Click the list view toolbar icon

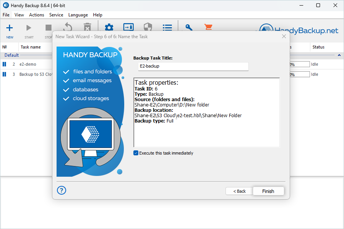click(x=167, y=27)
